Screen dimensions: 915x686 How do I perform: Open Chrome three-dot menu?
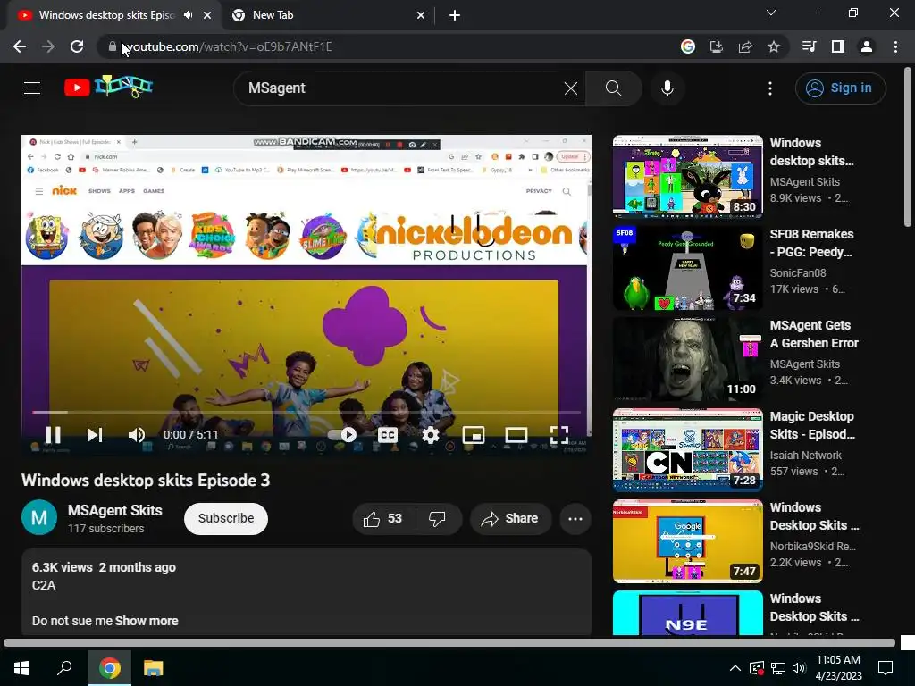pyautogui.click(x=895, y=46)
